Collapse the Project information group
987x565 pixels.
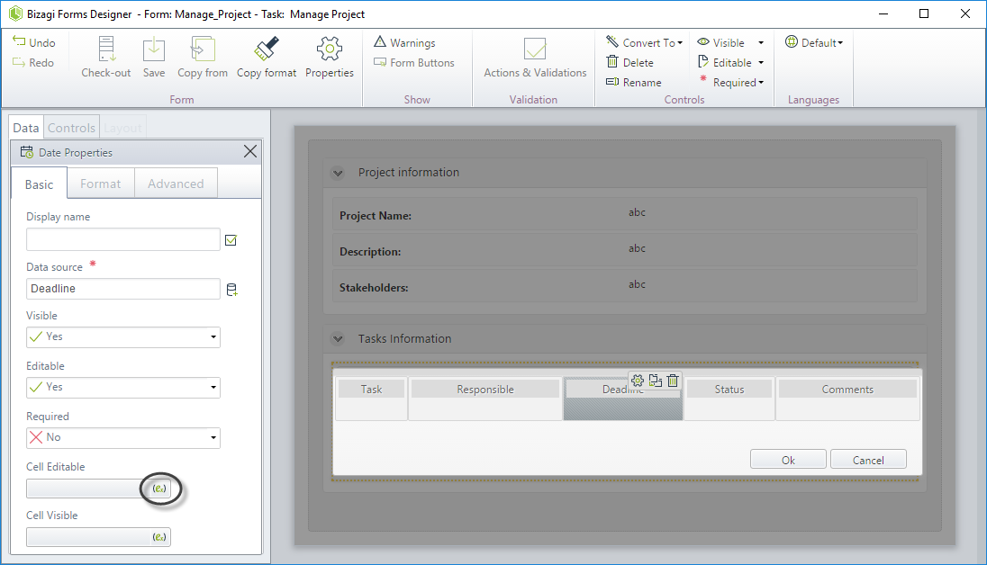pyautogui.click(x=338, y=173)
